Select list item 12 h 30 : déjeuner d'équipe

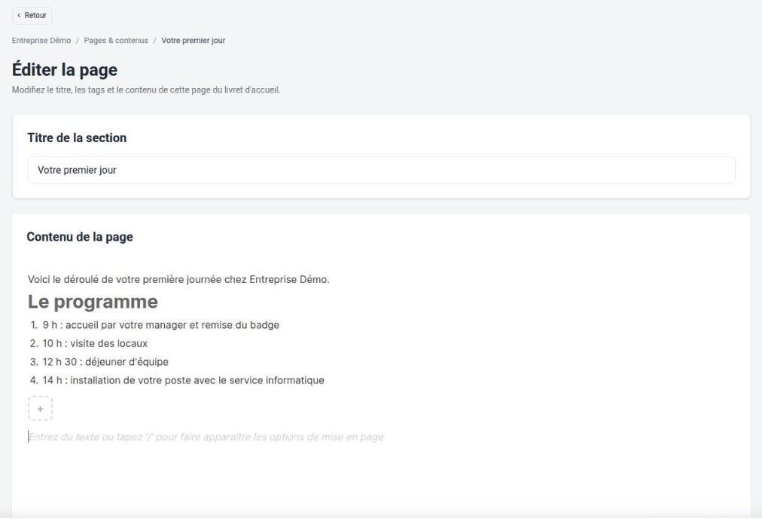[105, 362]
